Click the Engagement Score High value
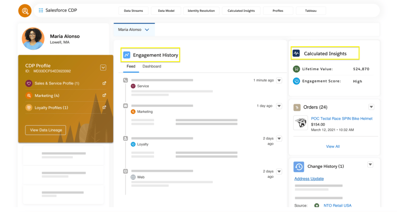397x212 pixels. (x=357, y=81)
